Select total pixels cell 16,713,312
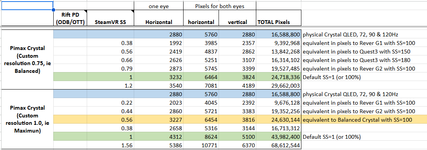 click(278, 128)
